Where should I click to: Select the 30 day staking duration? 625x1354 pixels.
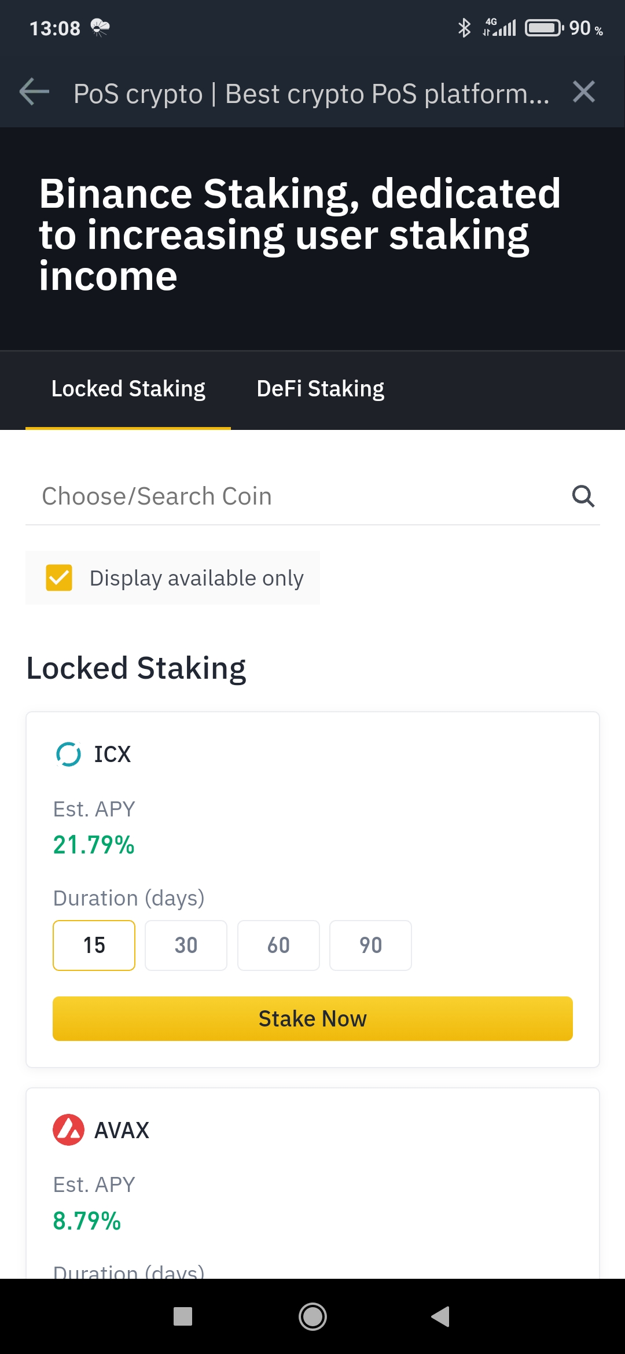click(x=186, y=945)
